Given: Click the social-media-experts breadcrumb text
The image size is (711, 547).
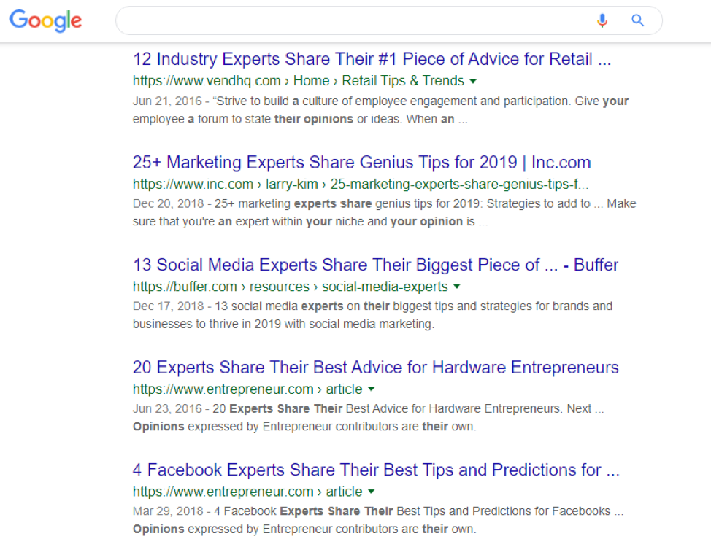Looking at the screenshot, I should click(x=385, y=287).
